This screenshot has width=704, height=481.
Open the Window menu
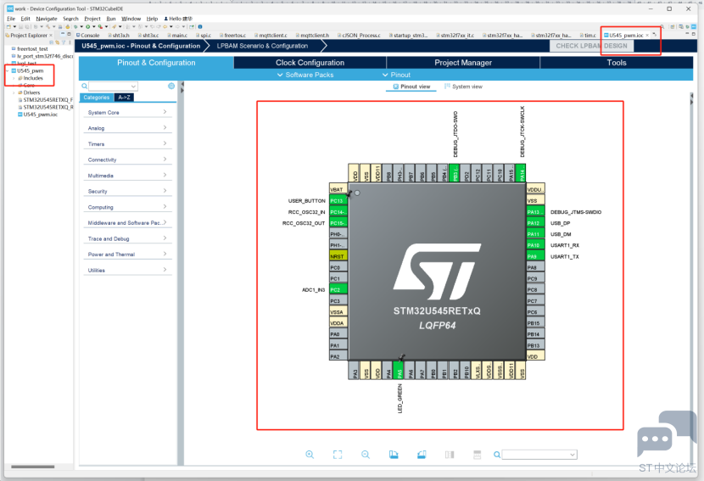131,19
